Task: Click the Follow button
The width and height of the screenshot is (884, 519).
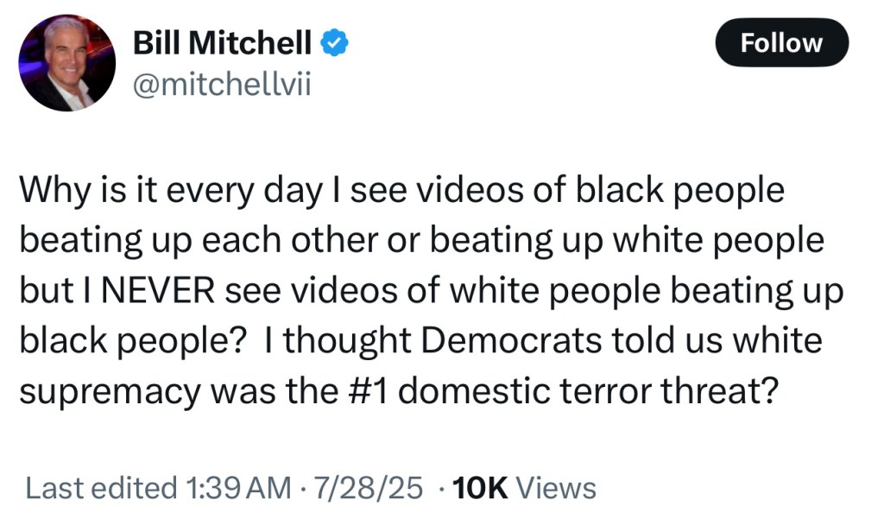Action: point(781,42)
